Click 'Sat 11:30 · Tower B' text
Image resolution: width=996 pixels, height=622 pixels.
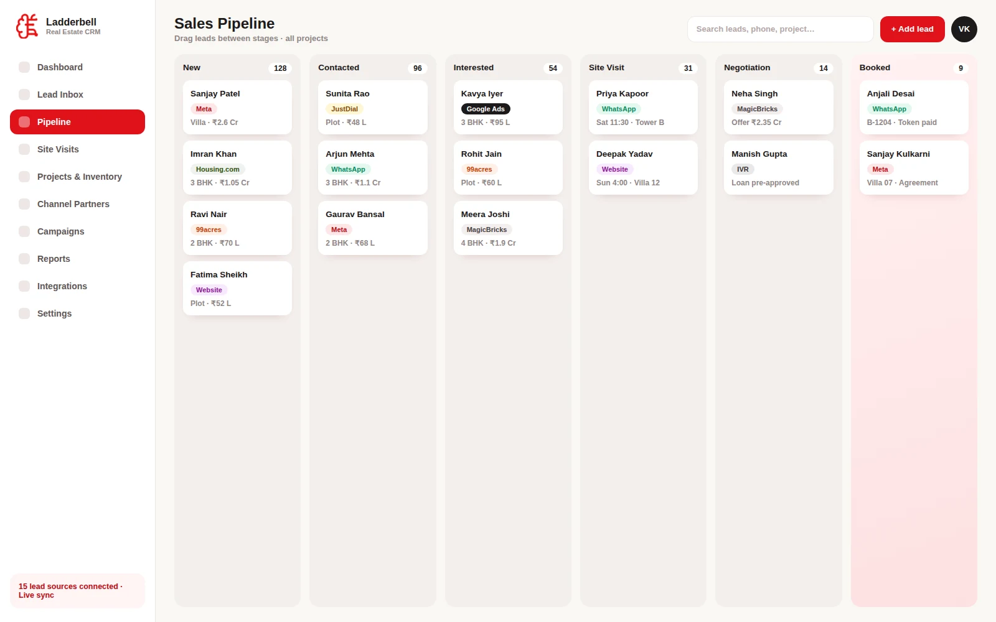pyautogui.click(x=630, y=123)
